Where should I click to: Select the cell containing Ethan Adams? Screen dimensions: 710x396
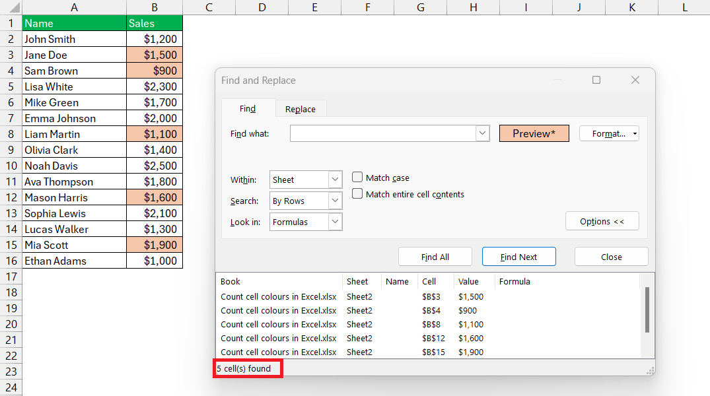pos(74,261)
